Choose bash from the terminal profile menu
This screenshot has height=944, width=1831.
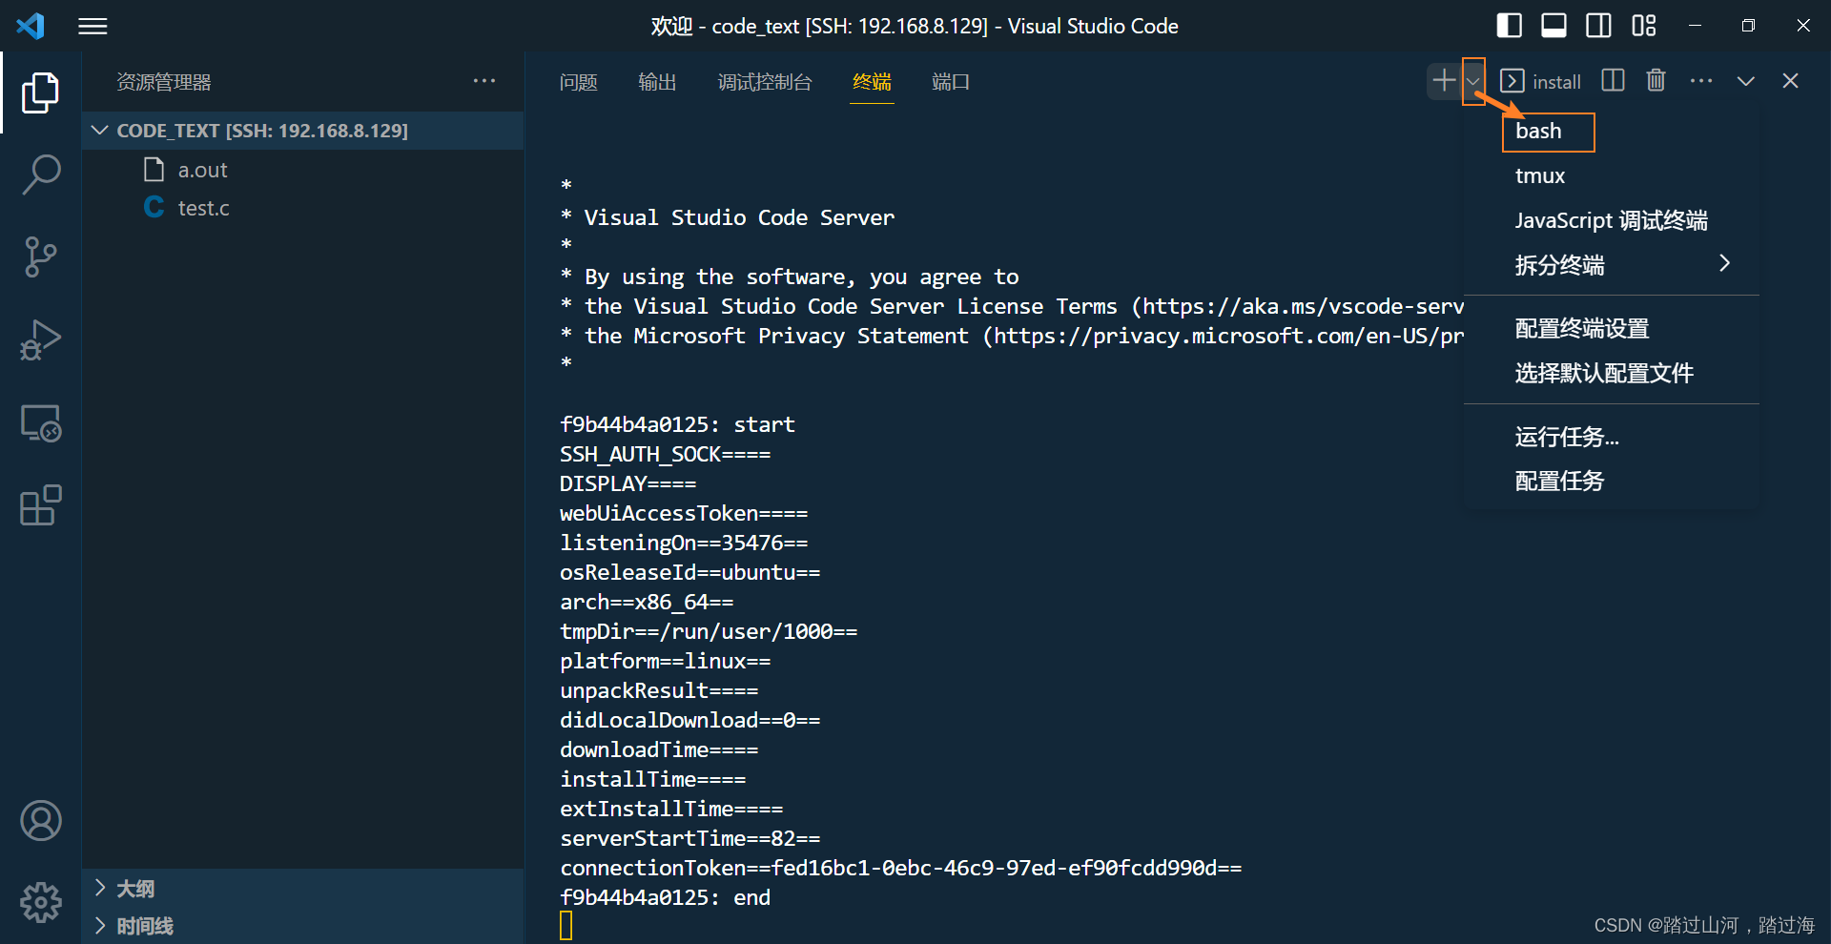pos(1612,132)
